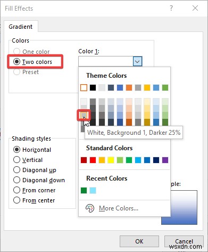Expand the Color 1 dropdown arrow
208x252 pixels.
(137, 61)
